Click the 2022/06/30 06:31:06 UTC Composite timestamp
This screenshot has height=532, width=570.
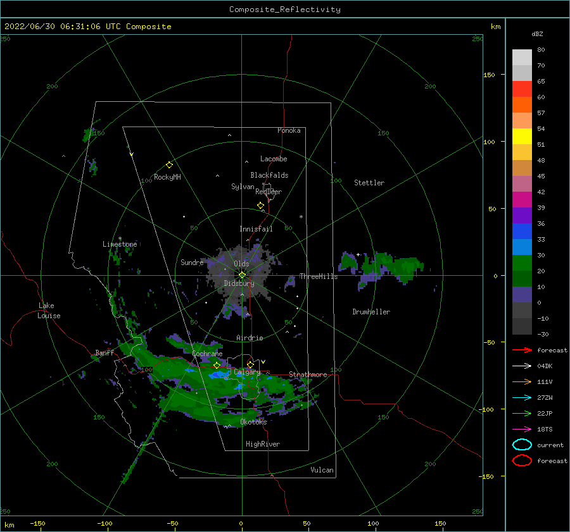point(87,27)
